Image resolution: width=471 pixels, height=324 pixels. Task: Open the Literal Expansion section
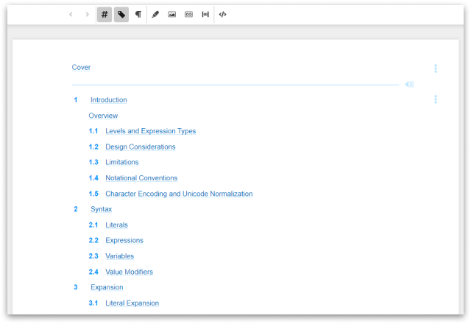tap(132, 303)
